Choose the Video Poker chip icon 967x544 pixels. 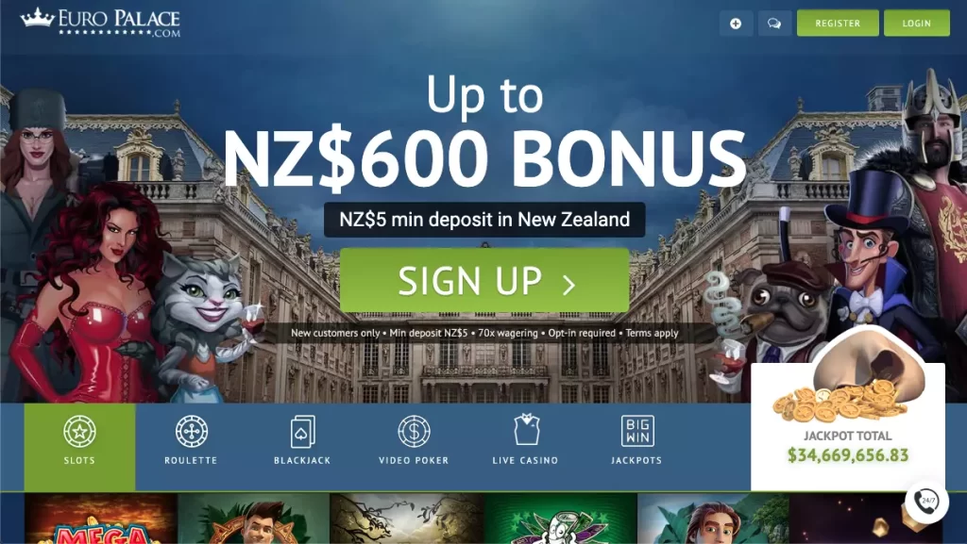click(414, 431)
